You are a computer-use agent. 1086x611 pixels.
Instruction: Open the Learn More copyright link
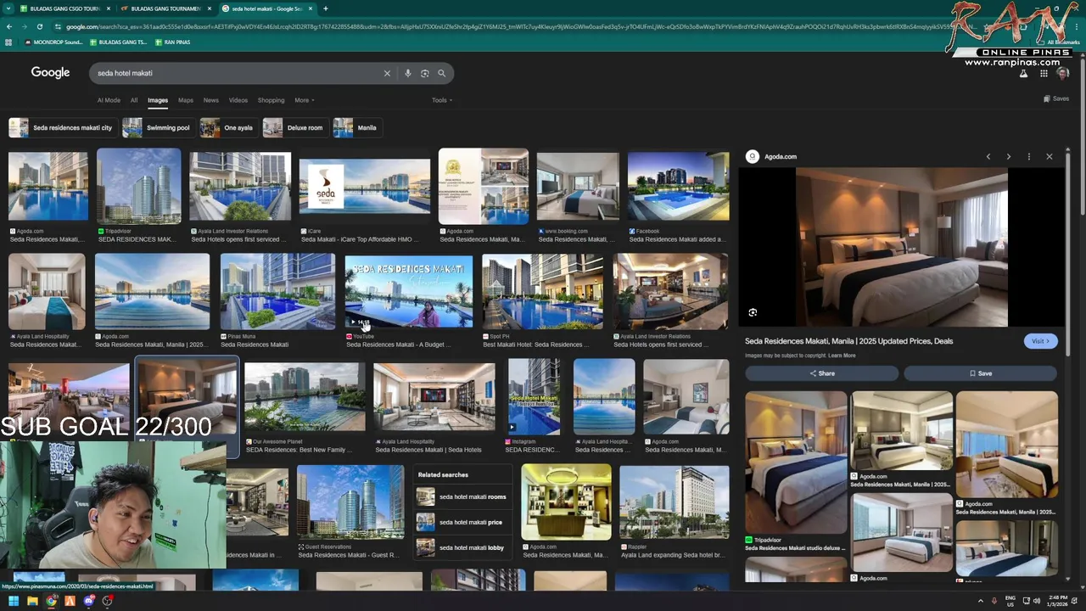coord(842,356)
